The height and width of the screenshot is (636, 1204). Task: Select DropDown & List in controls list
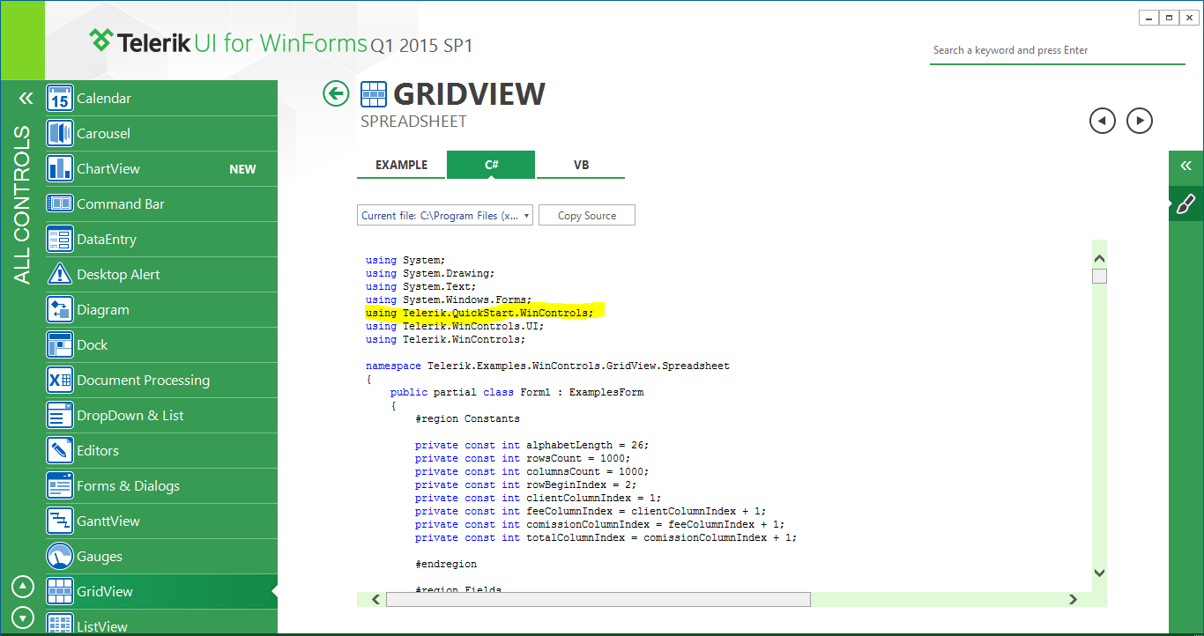pyautogui.click(x=130, y=416)
